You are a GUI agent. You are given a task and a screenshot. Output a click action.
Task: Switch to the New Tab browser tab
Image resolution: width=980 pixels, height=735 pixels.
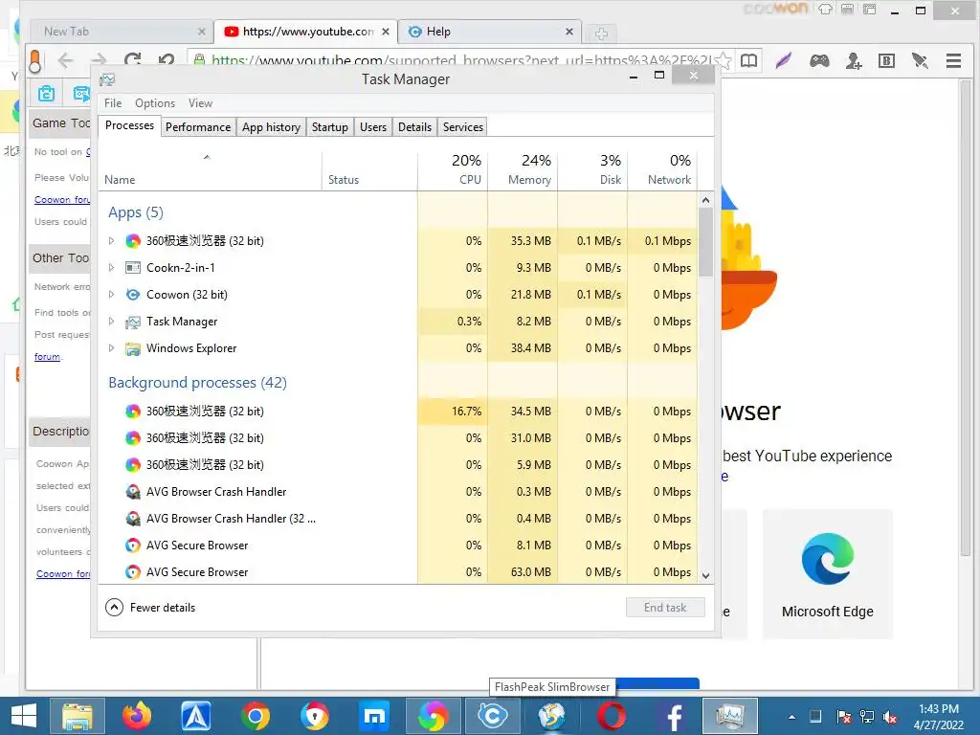[122, 32]
